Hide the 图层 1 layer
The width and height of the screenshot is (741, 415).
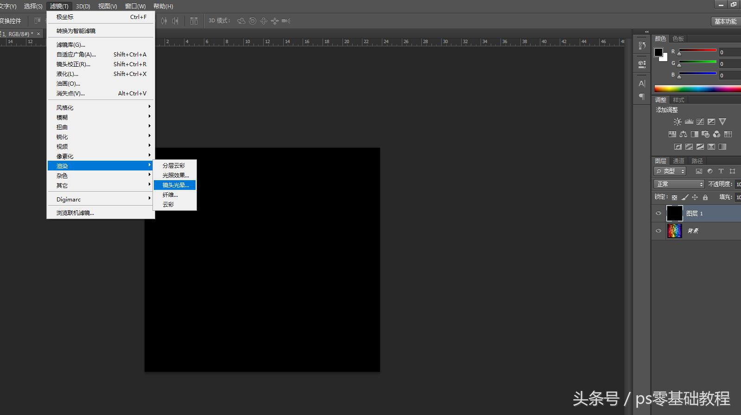pyautogui.click(x=659, y=214)
